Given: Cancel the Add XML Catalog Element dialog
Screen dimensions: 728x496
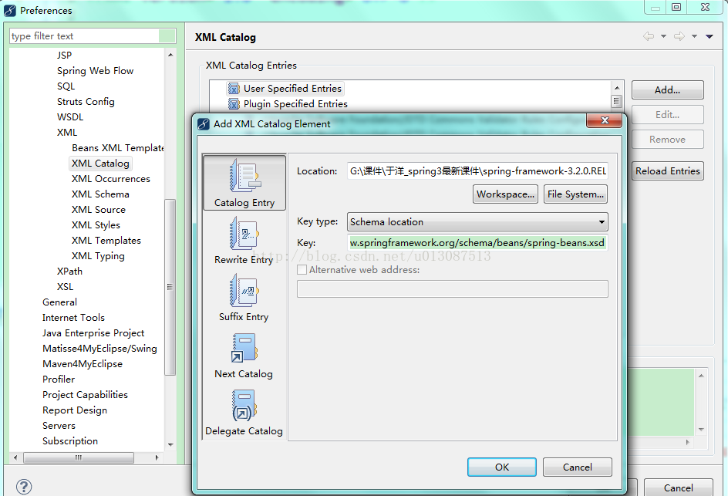Looking at the screenshot, I should [x=577, y=467].
